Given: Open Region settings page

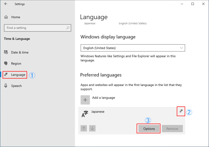Looking at the screenshot, I should pyautogui.click(x=16, y=64).
